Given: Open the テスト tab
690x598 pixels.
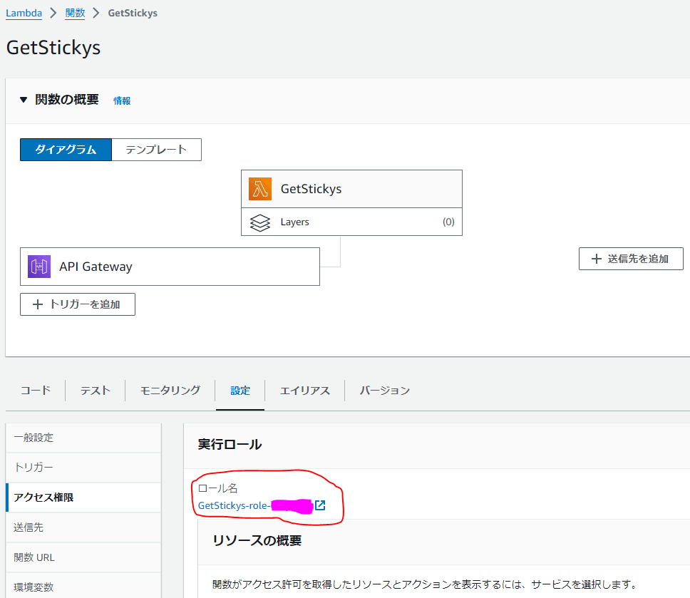Looking at the screenshot, I should [95, 391].
